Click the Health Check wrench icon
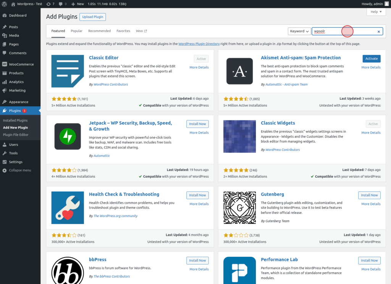391x284 pixels. [68, 208]
